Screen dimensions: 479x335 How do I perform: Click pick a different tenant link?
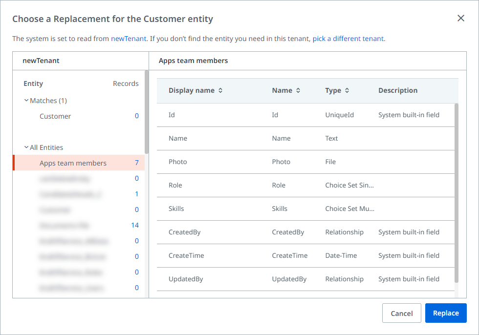pos(348,39)
